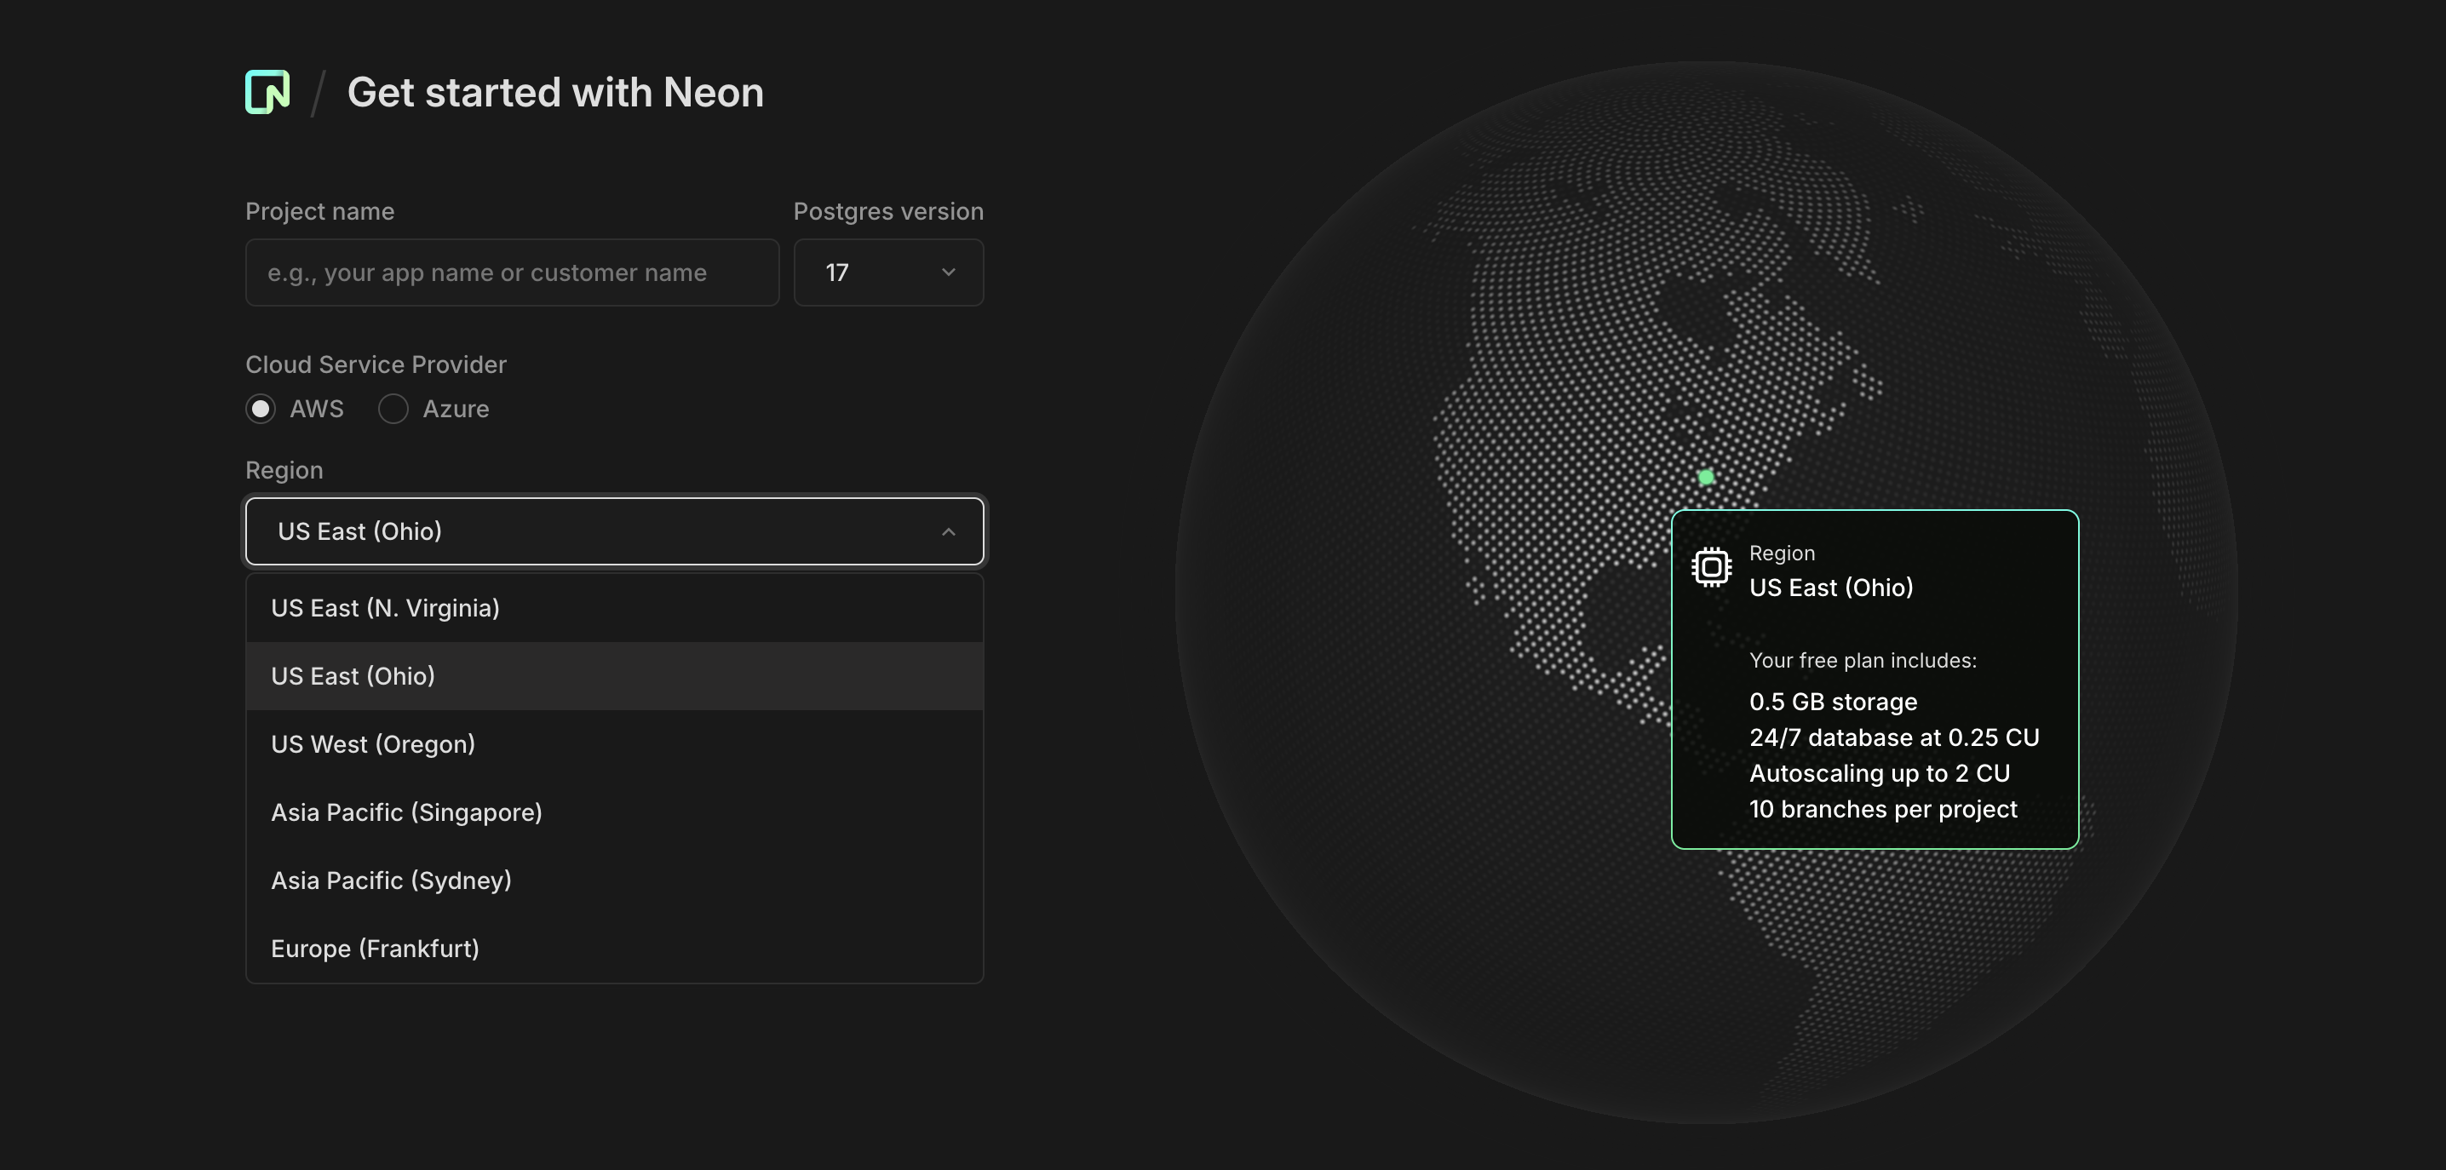Image resolution: width=2446 pixels, height=1170 pixels.
Task: Select the Azure radio button
Action: coord(393,410)
